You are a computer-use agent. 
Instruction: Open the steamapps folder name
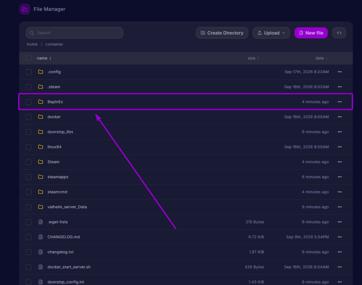tap(58, 177)
